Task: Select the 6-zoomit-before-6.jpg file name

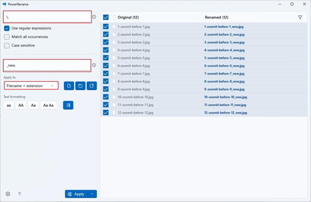Action: point(134,66)
